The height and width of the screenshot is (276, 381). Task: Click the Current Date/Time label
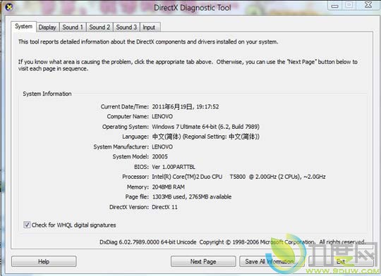[125, 107]
